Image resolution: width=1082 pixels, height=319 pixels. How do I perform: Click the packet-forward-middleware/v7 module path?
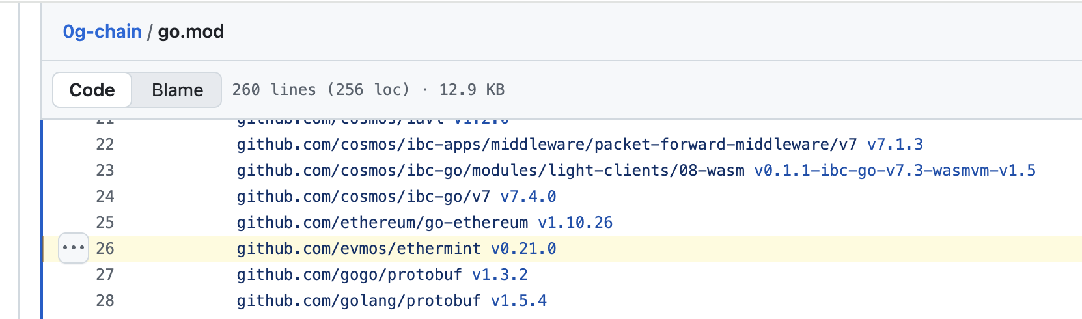546,144
